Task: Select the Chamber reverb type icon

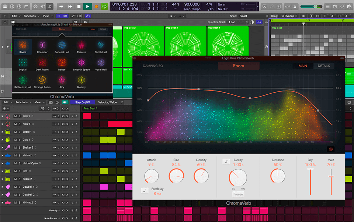Action: click(42, 45)
